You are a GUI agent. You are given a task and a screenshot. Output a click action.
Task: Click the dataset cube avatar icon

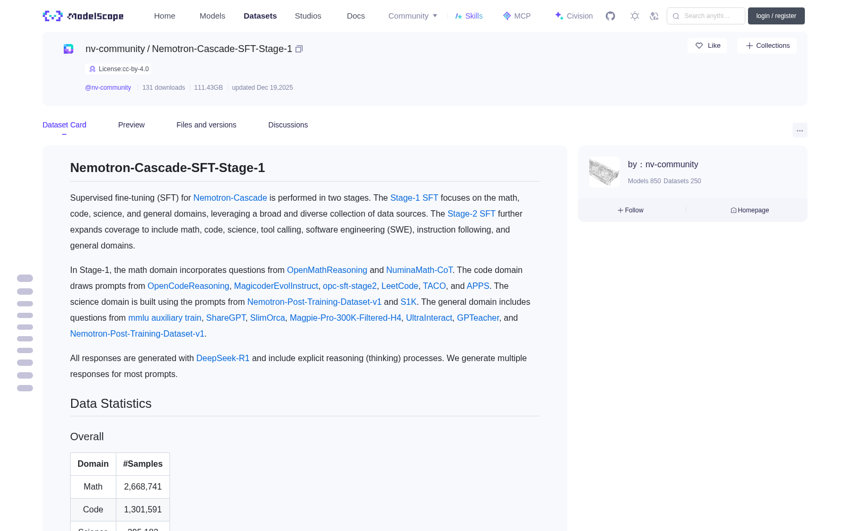[x=69, y=49]
